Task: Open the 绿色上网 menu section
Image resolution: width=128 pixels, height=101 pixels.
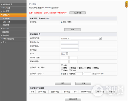Action: 13,15
